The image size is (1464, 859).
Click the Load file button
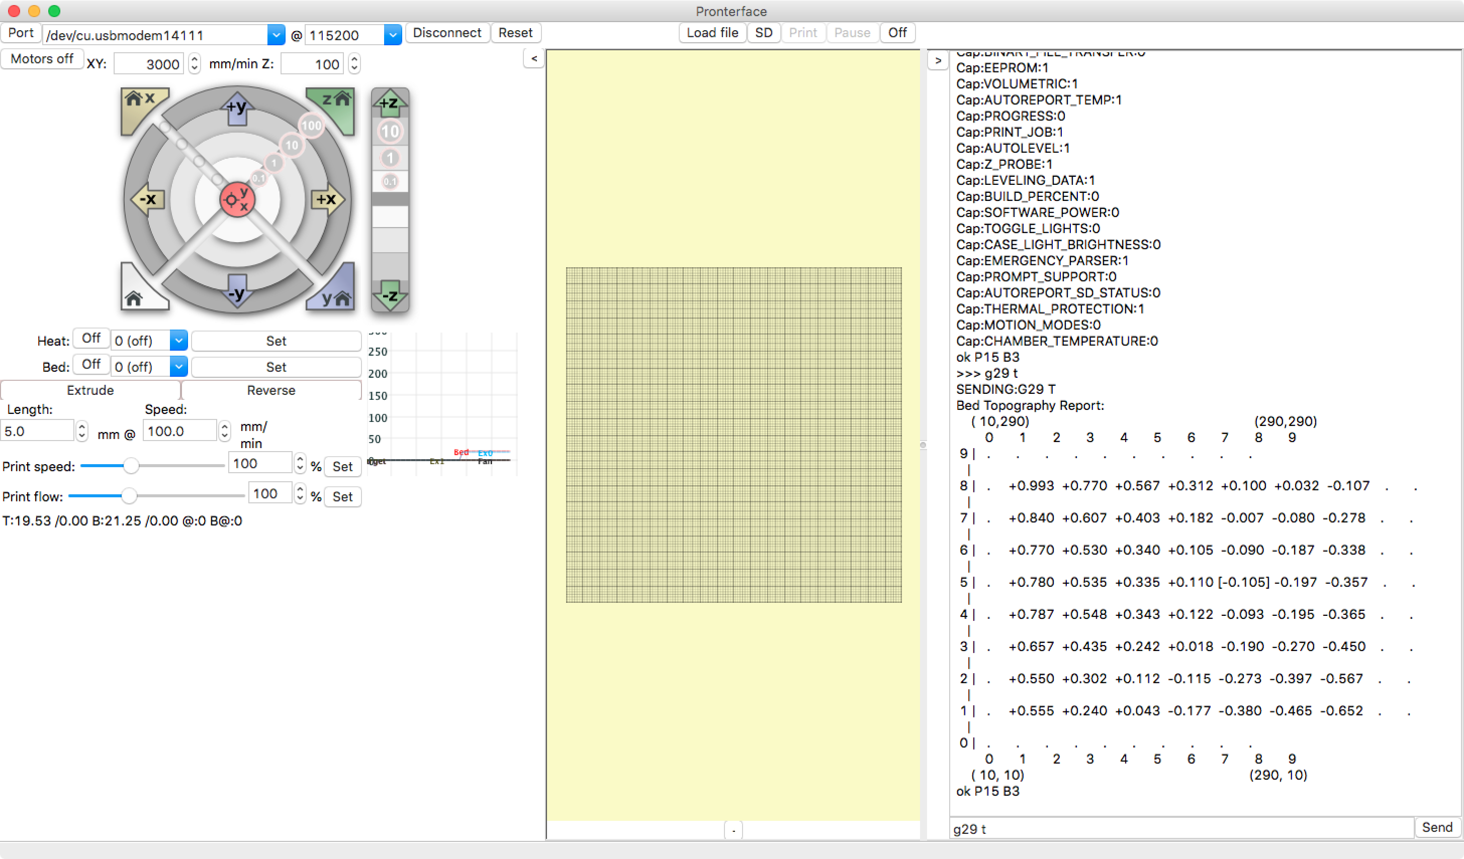point(712,33)
